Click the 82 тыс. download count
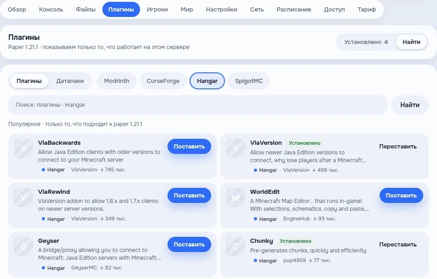 click(112, 268)
